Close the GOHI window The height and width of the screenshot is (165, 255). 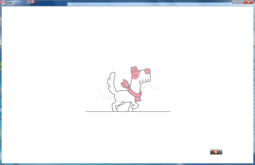(x=249, y=2)
